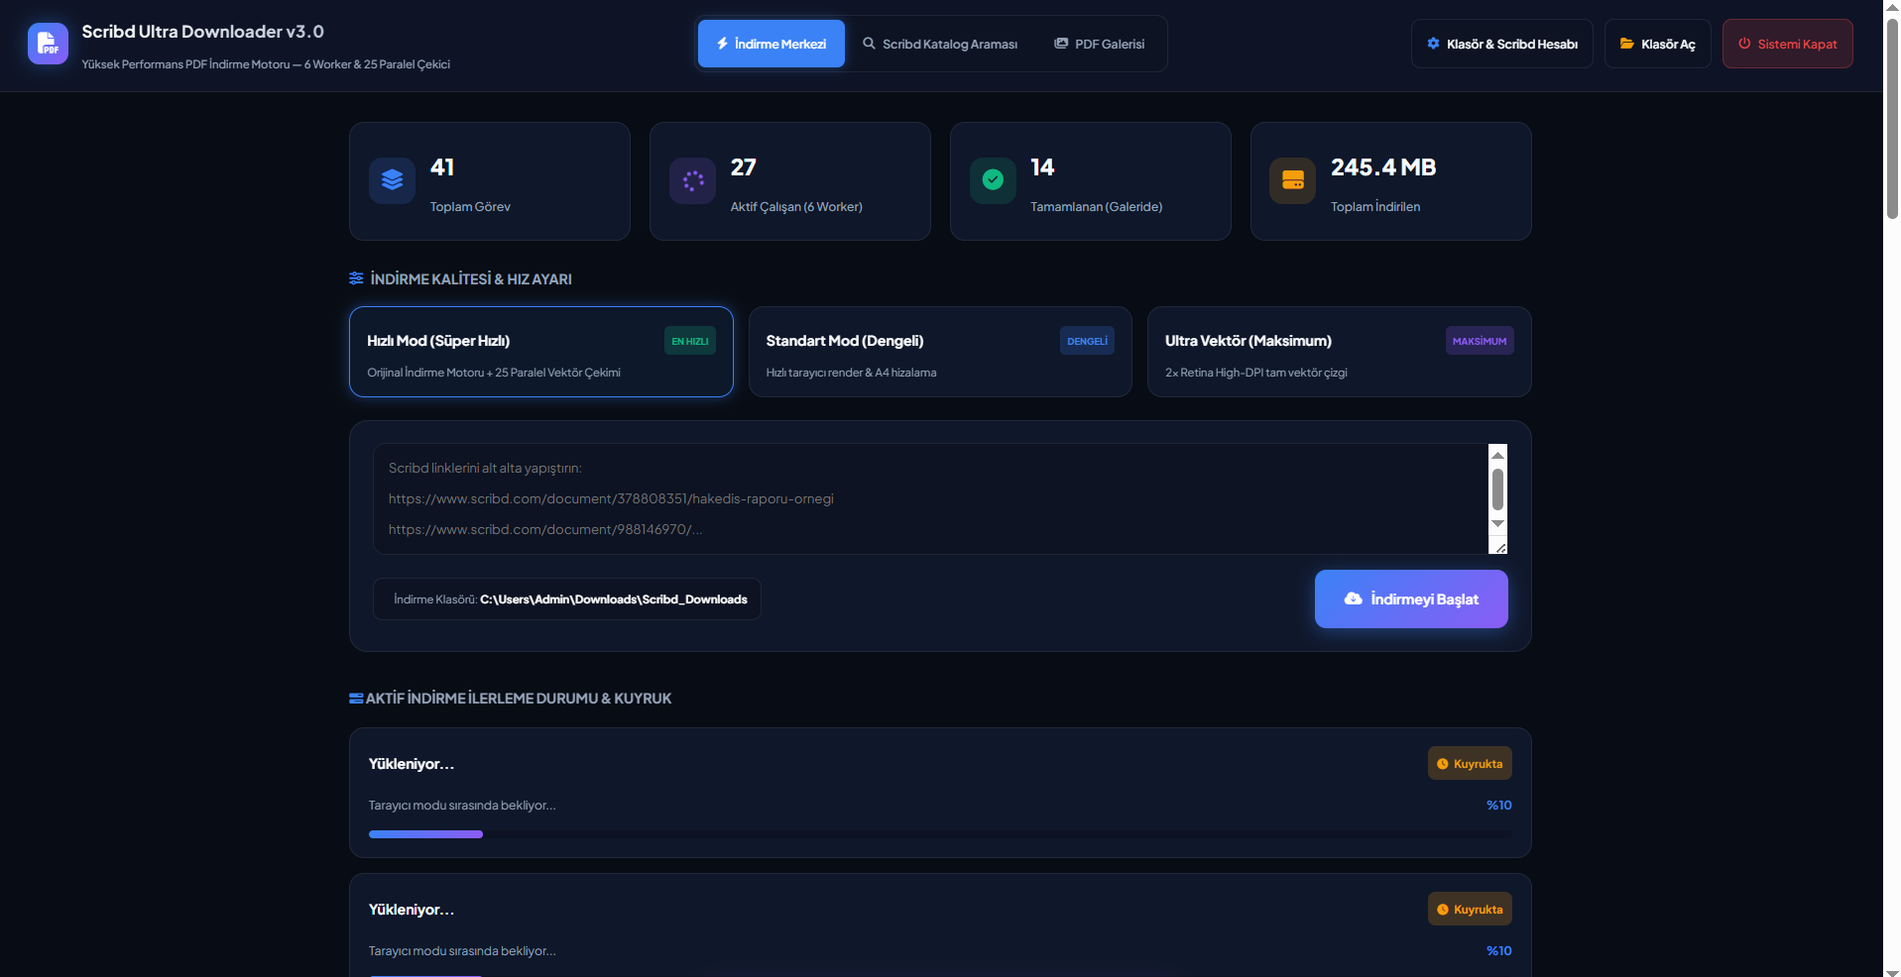Click the "27" active workers value
This screenshot has height=977, width=1901.
pos(744,167)
